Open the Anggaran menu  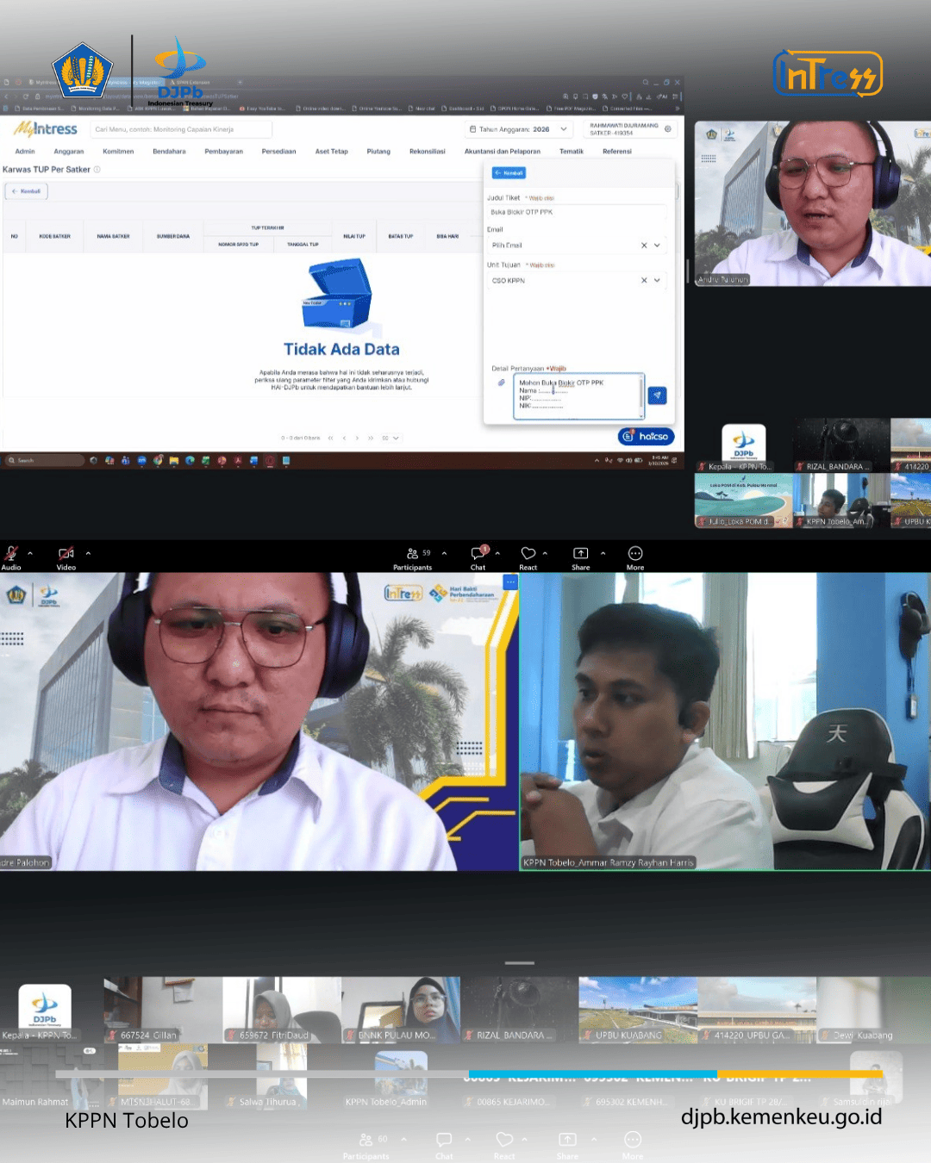click(69, 152)
